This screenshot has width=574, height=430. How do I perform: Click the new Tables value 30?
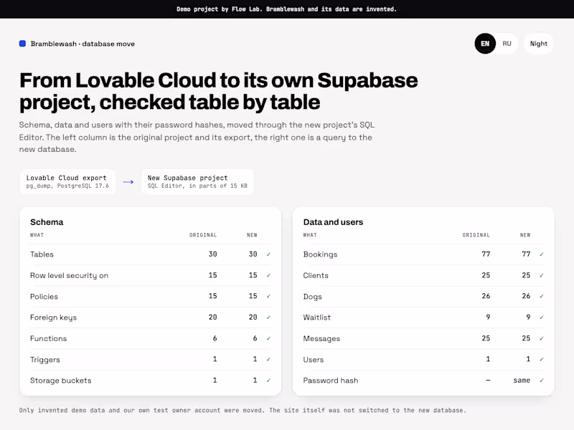tap(253, 254)
